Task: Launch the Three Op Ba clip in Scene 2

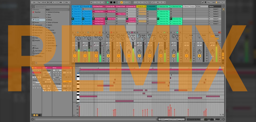Action: pyautogui.click(x=107, y=11)
